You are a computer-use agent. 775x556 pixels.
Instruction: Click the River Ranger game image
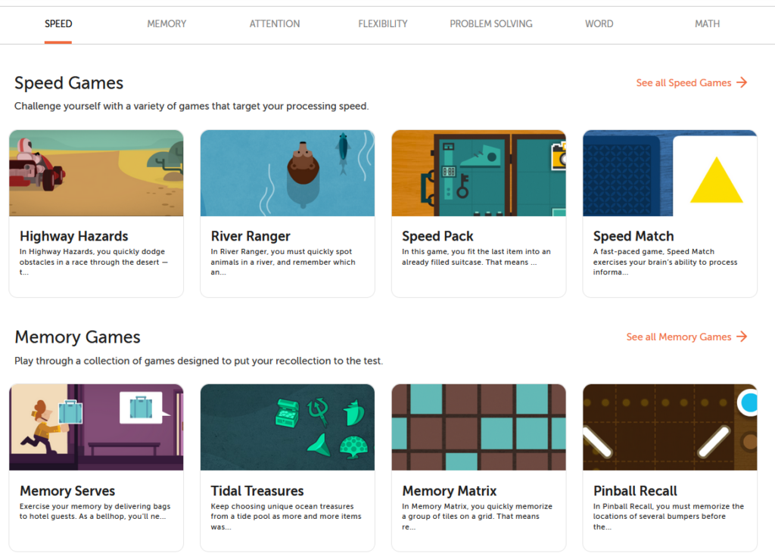(x=288, y=173)
